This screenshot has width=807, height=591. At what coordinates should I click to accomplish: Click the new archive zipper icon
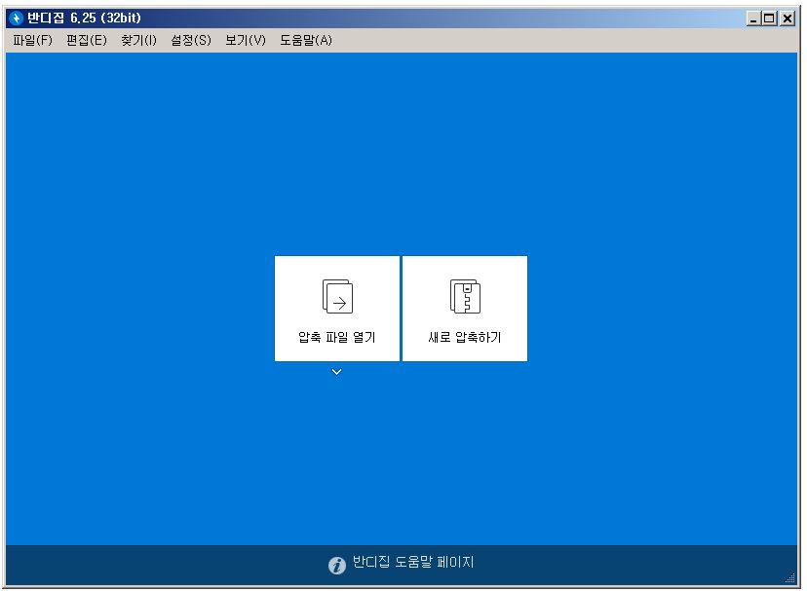465,296
